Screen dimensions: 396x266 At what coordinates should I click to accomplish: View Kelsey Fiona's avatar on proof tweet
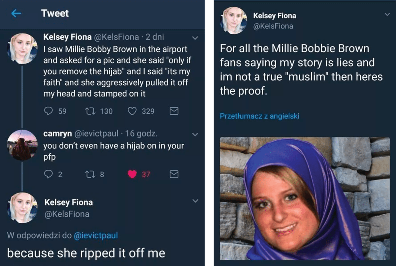[x=233, y=20]
